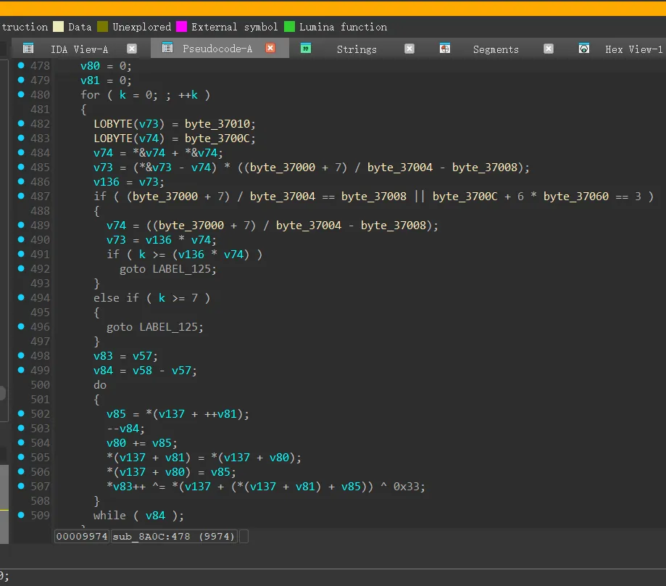
Task: Click the Unexplored legend color swatch
Action: [102, 27]
